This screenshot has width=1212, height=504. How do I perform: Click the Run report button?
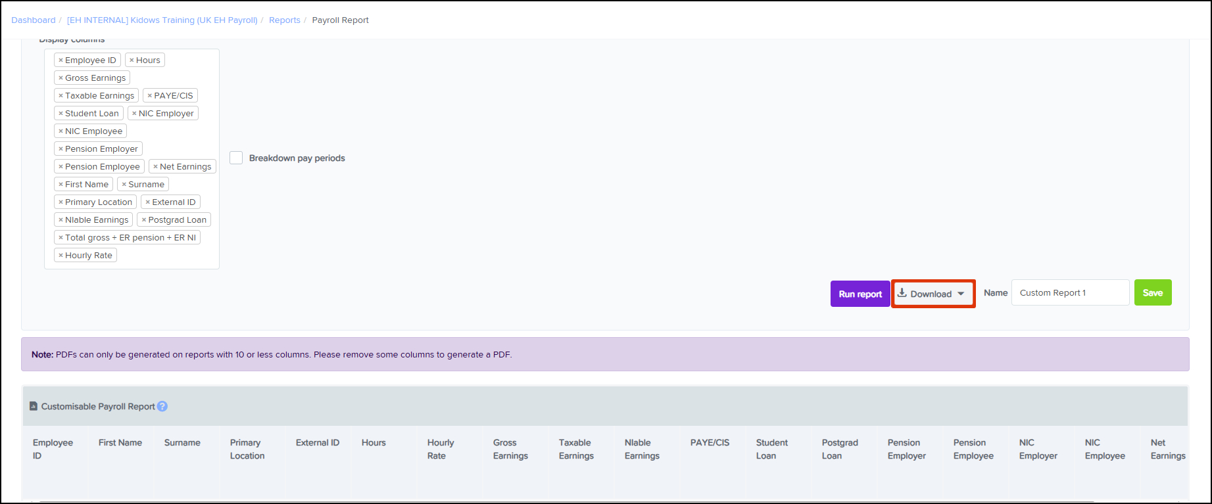click(860, 294)
